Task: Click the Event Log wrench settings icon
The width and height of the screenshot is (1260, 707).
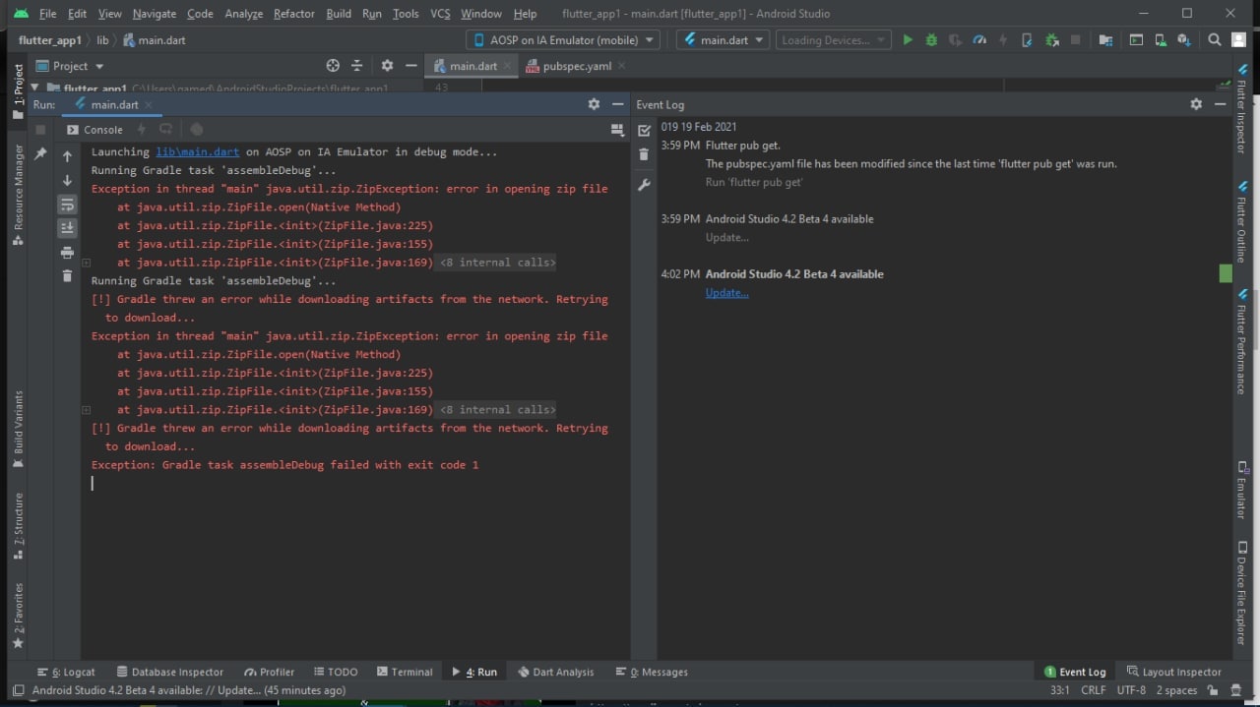Action: click(644, 184)
